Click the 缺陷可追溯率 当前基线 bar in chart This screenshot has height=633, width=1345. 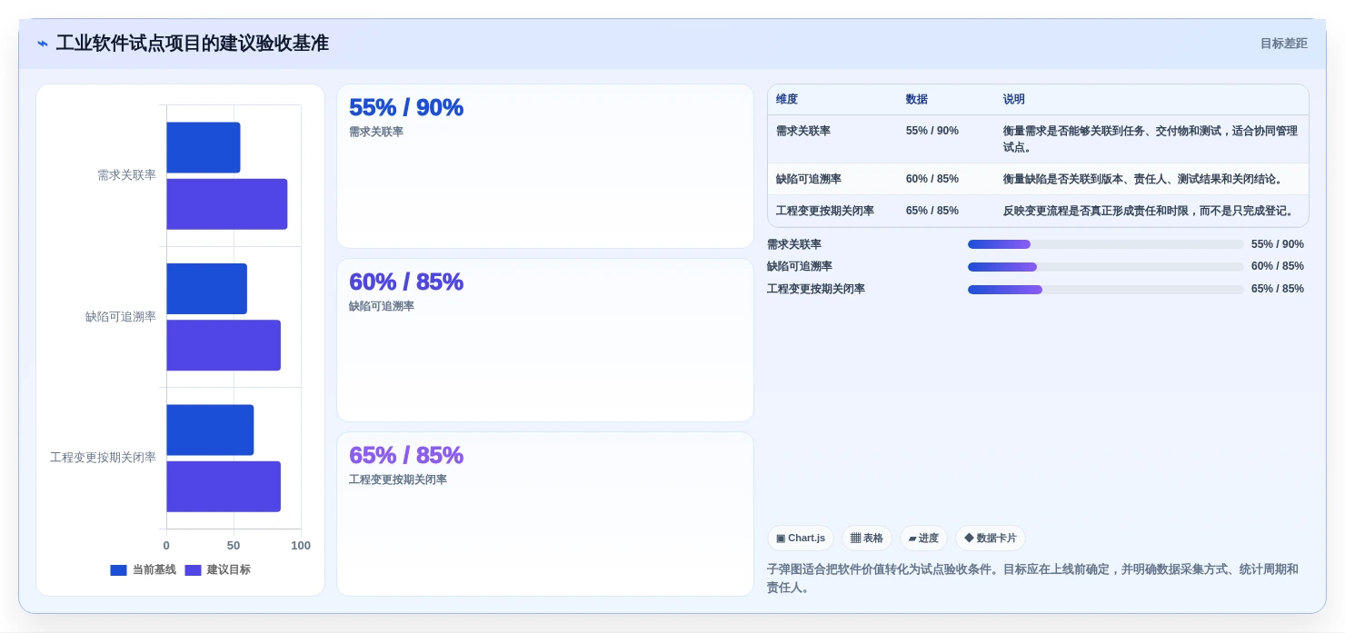[x=206, y=289]
